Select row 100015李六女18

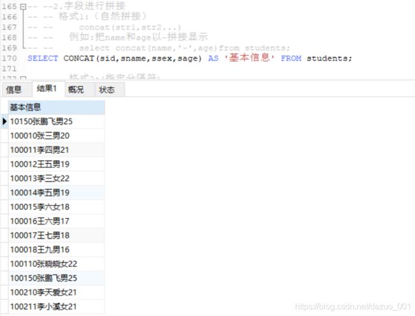pyautogui.click(x=56, y=207)
